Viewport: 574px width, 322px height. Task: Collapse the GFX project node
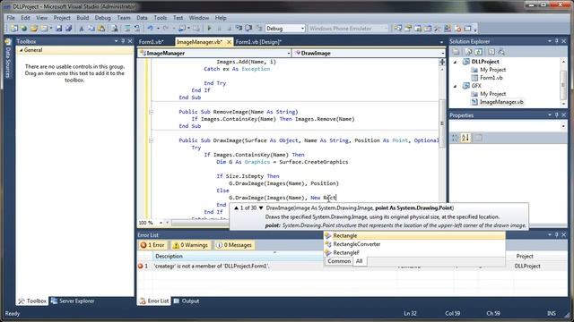pos(455,86)
